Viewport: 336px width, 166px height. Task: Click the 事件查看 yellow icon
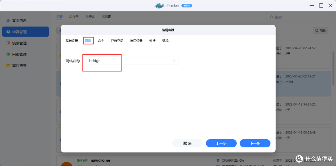coord(8,65)
